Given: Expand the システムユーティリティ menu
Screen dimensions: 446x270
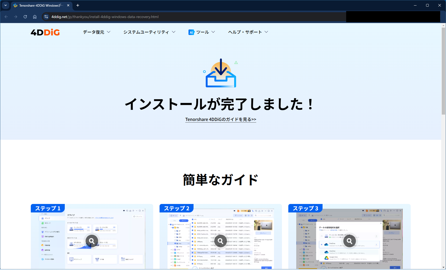Looking at the screenshot, I should (x=149, y=32).
